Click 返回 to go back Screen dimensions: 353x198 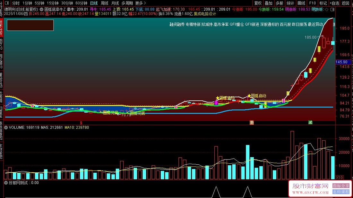click(x=345, y=3)
